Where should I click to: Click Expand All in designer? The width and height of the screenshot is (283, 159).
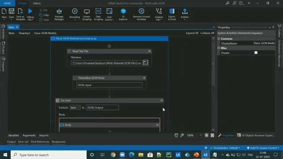click(192, 33)
